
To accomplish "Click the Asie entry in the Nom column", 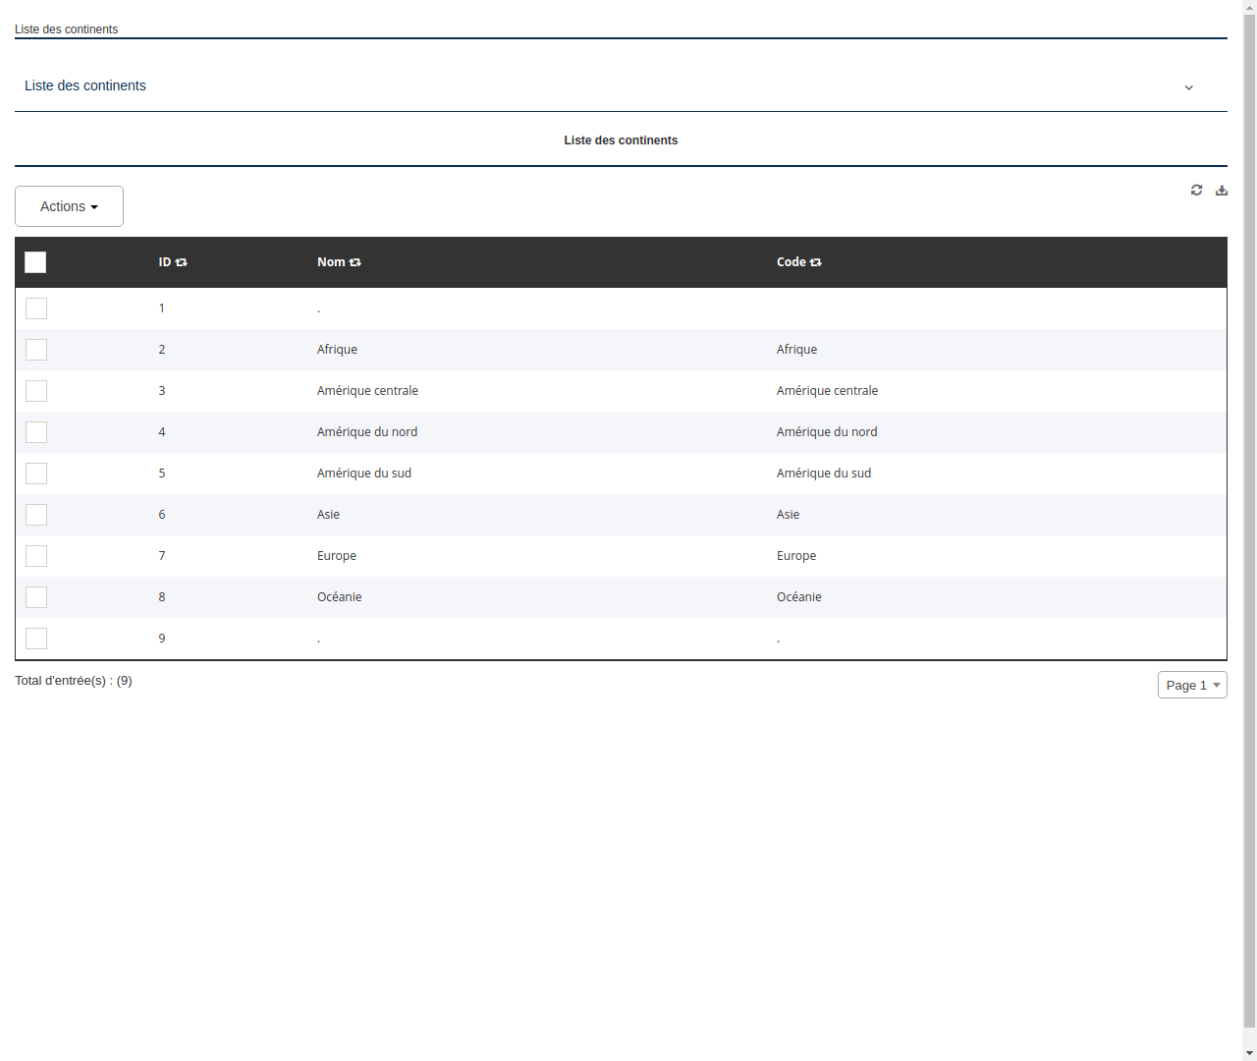I will [x=328, y=514].
